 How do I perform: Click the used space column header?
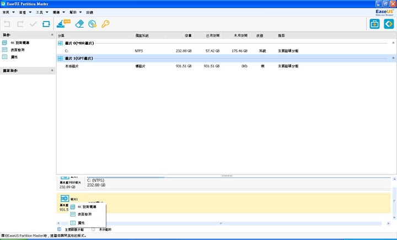pyautogui.click(x=207, y=35)
